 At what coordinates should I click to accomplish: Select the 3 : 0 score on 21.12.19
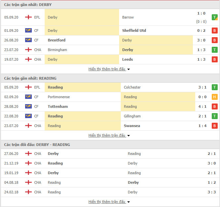(212, 163)
